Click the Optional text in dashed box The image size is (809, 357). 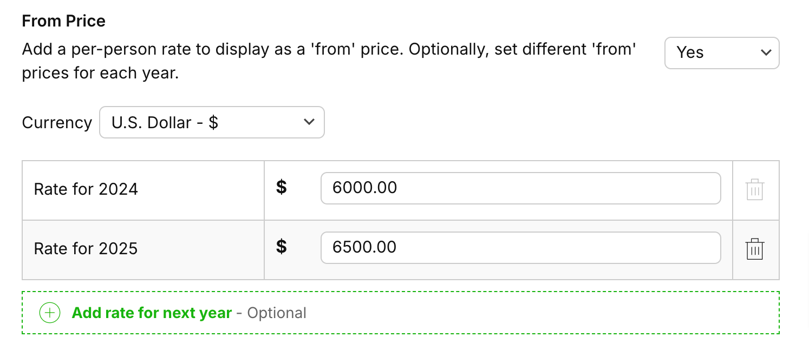pyautogui.click(x=277, y=313)
